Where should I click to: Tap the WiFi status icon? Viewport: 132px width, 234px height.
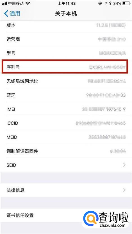(x=28, y=3)
